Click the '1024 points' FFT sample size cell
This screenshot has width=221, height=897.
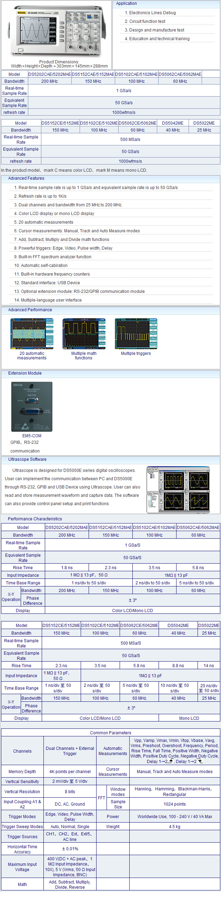pyautogui.click(x=175, y=804)
